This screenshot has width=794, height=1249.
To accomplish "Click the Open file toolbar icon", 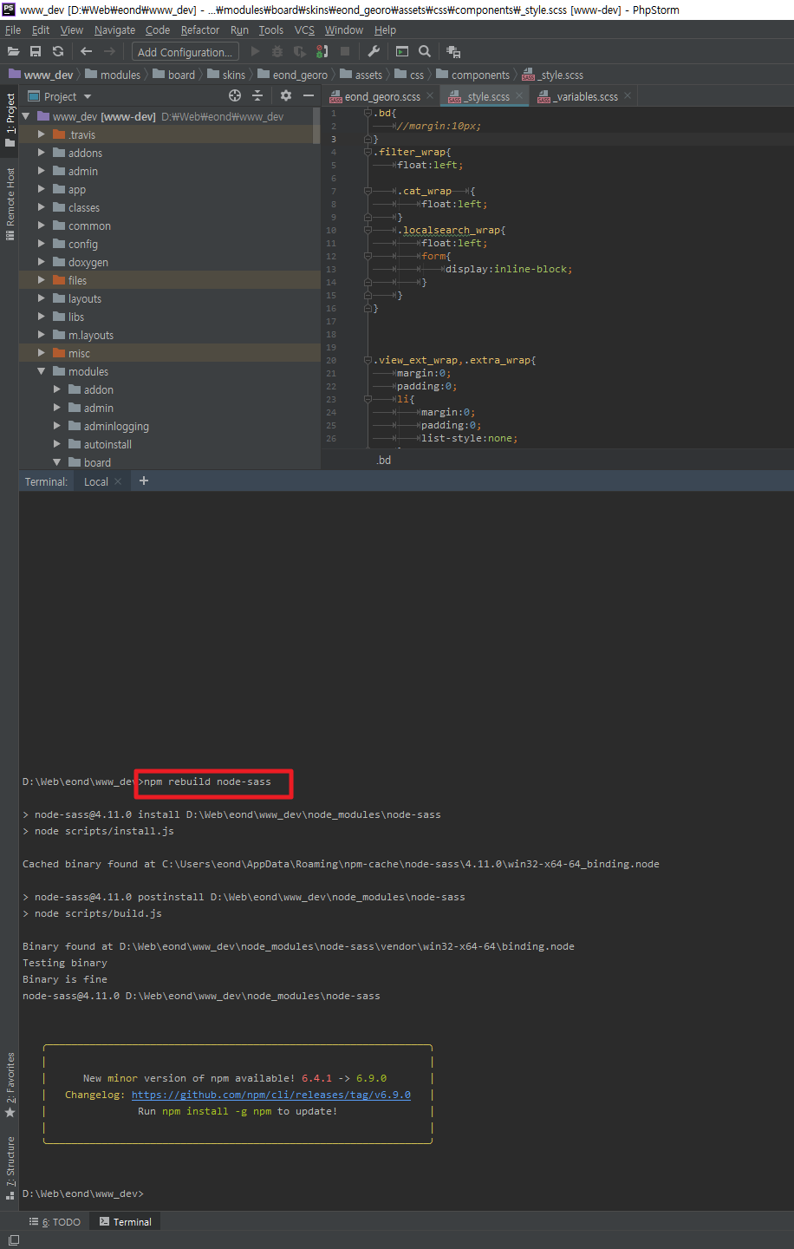I will pyautogui.click(x=13, y=52).
